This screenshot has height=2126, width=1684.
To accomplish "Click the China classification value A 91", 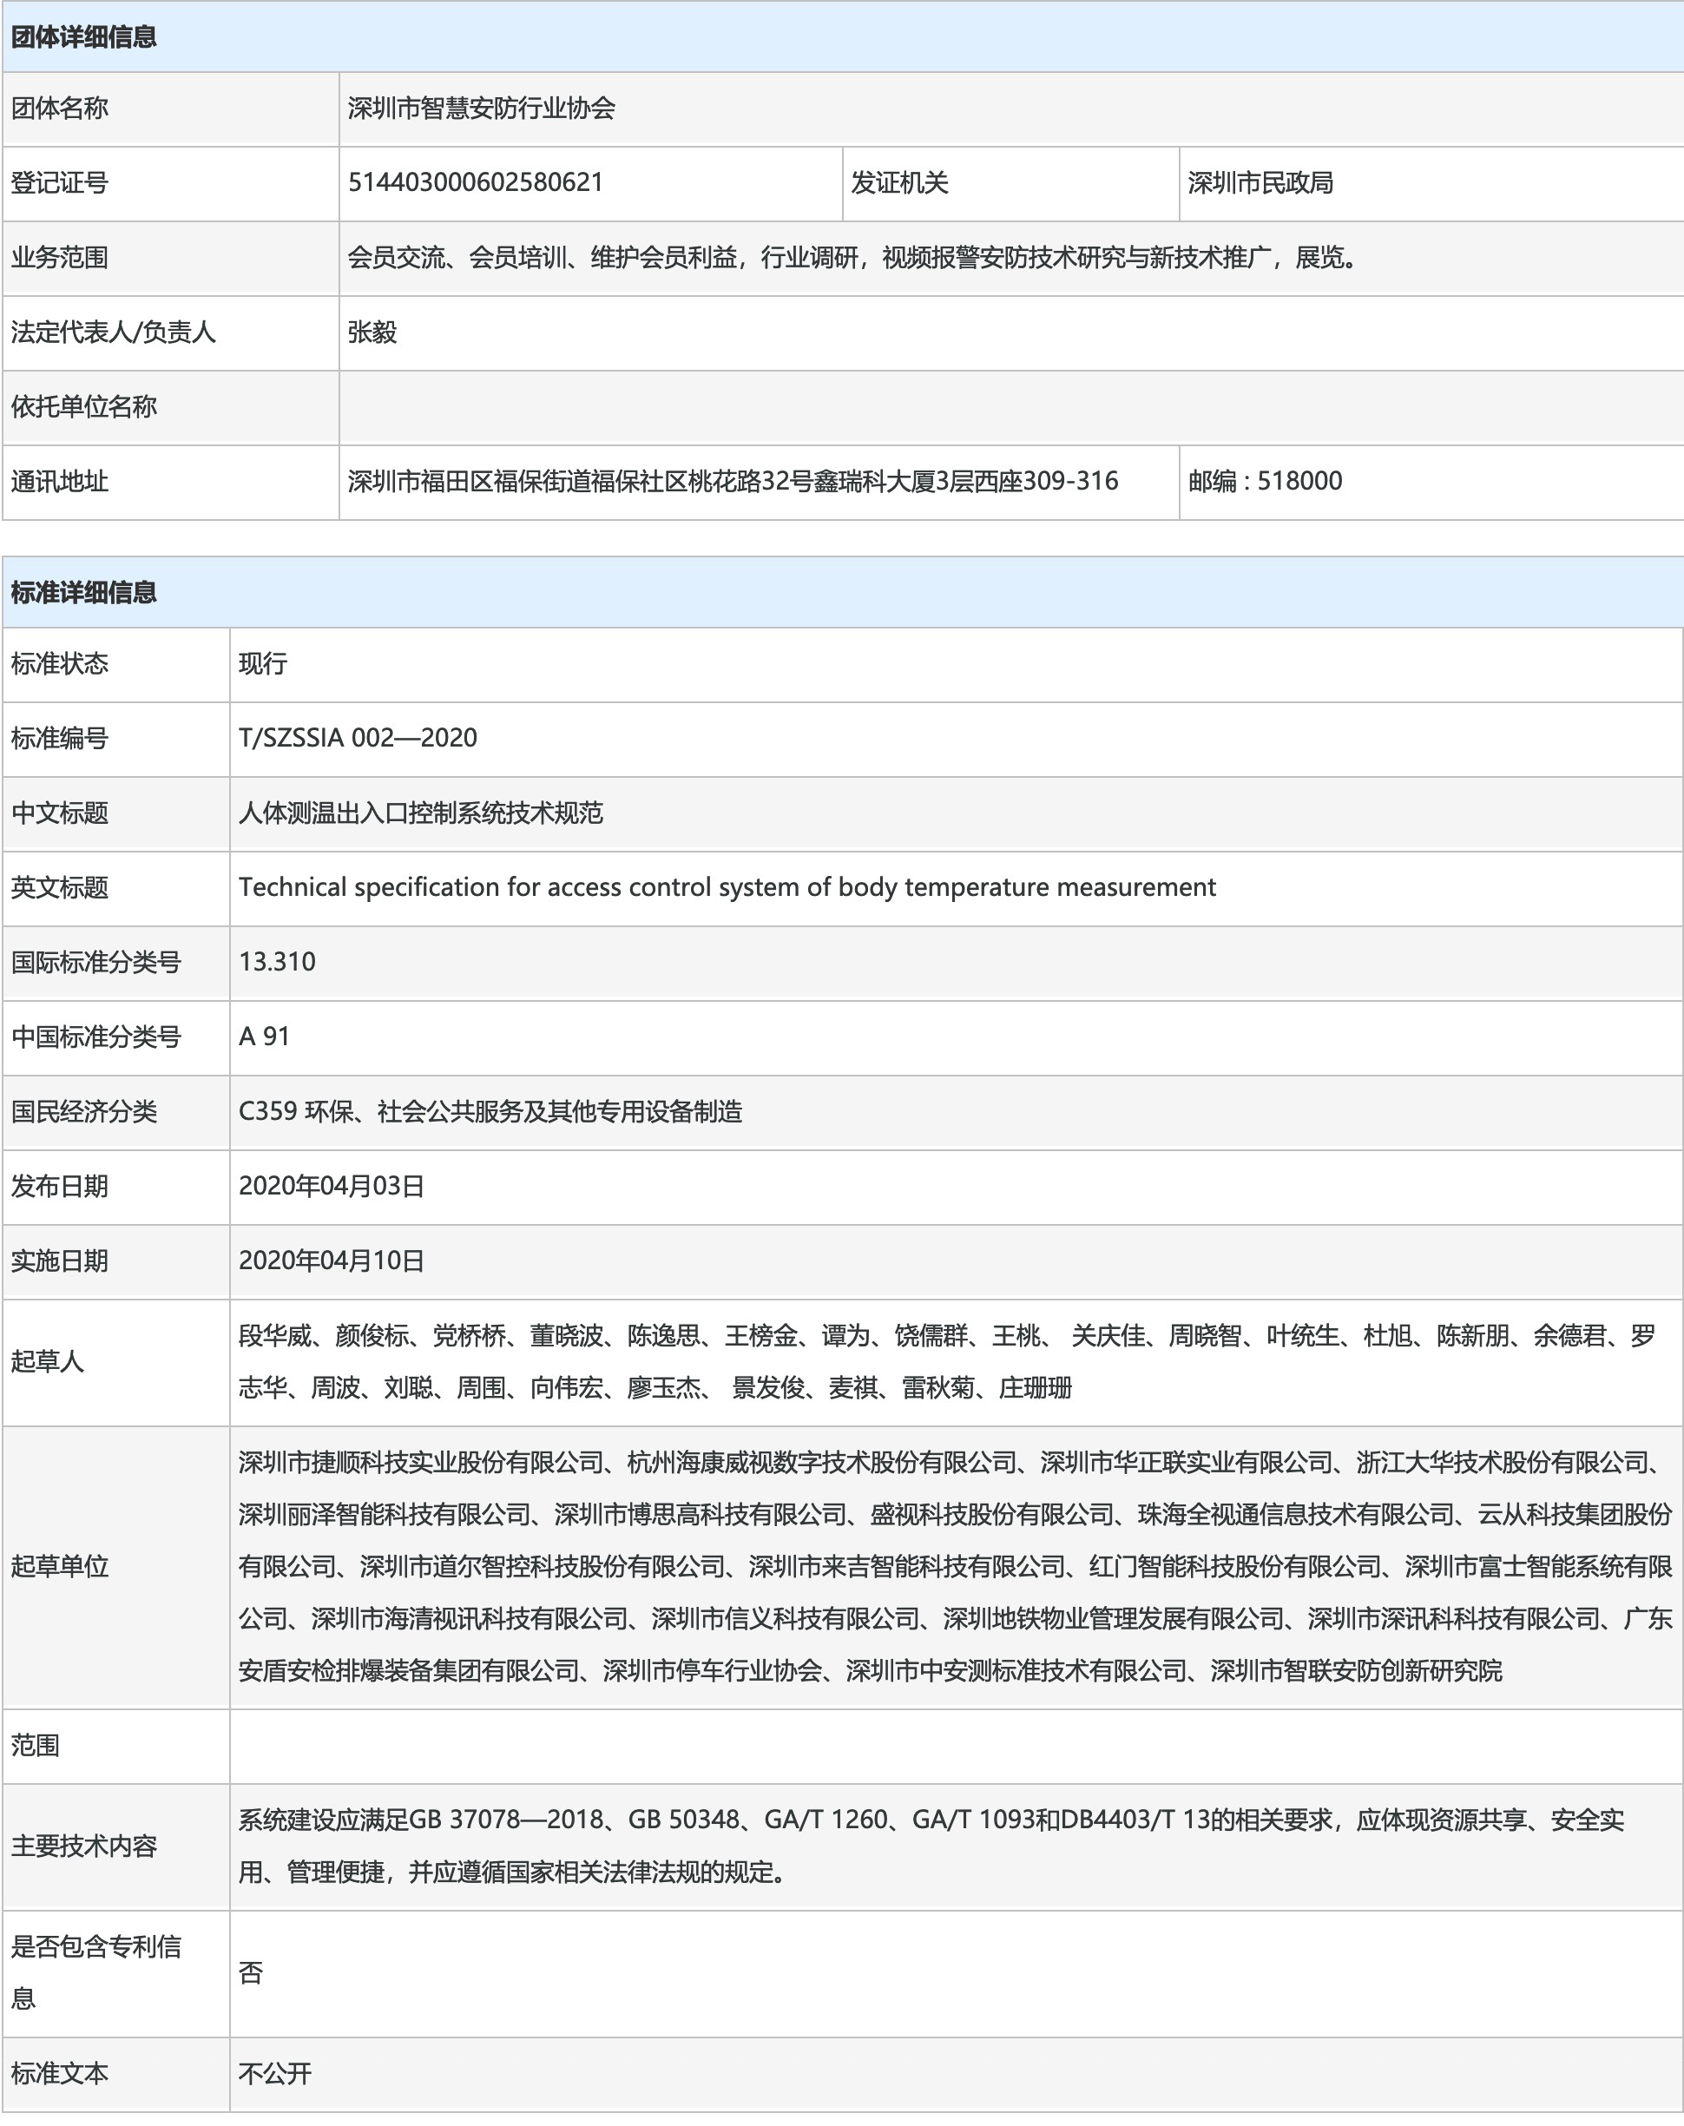I will coord(264,1037).
